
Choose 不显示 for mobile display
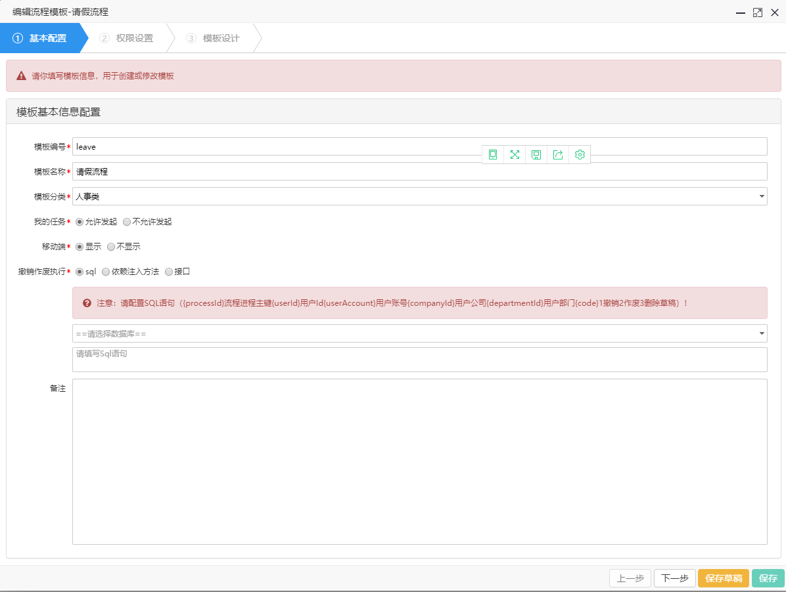tap(111, 247)
